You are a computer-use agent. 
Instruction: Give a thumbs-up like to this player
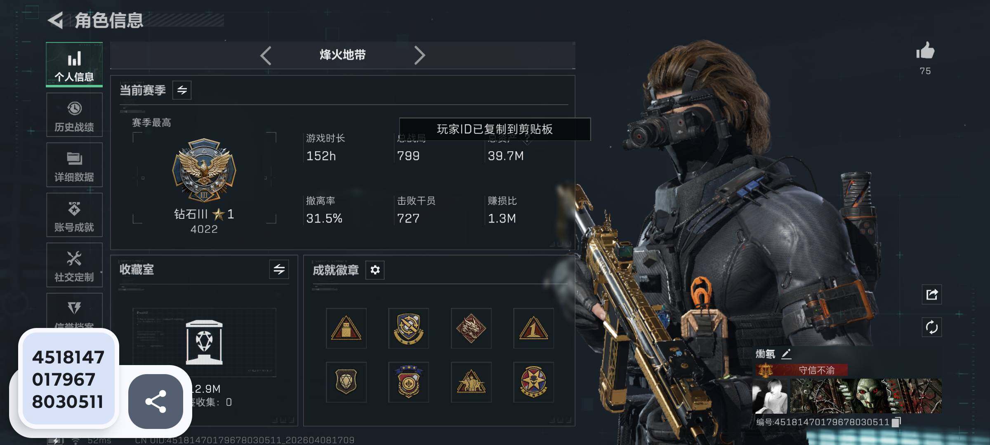coord(925,51)
